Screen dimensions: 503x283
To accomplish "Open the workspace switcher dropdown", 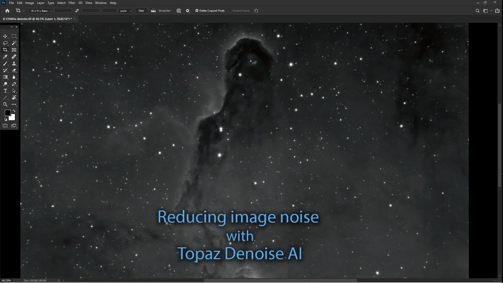I will 487,11.
